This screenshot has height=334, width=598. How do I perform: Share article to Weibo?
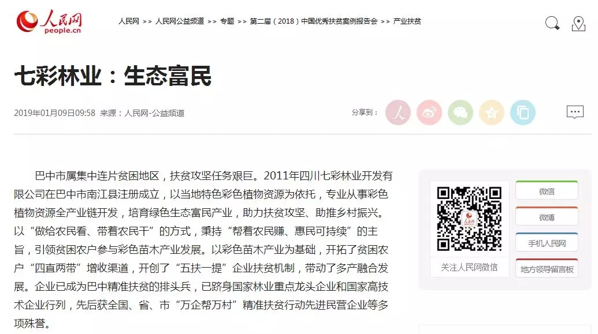(429, 112)
